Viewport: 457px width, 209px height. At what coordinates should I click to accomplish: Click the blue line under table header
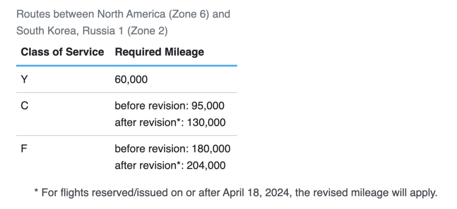126,66
